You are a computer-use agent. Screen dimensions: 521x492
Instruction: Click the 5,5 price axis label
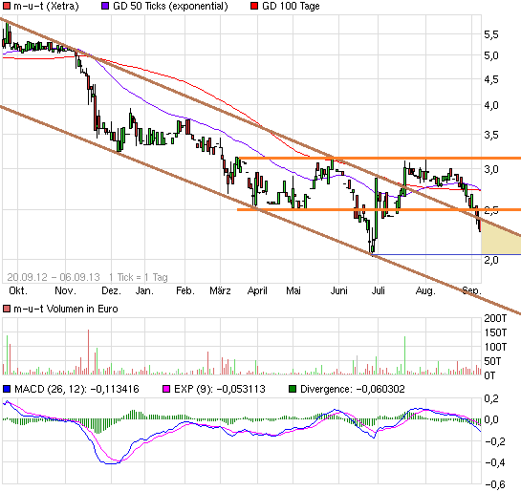point(491,34)
